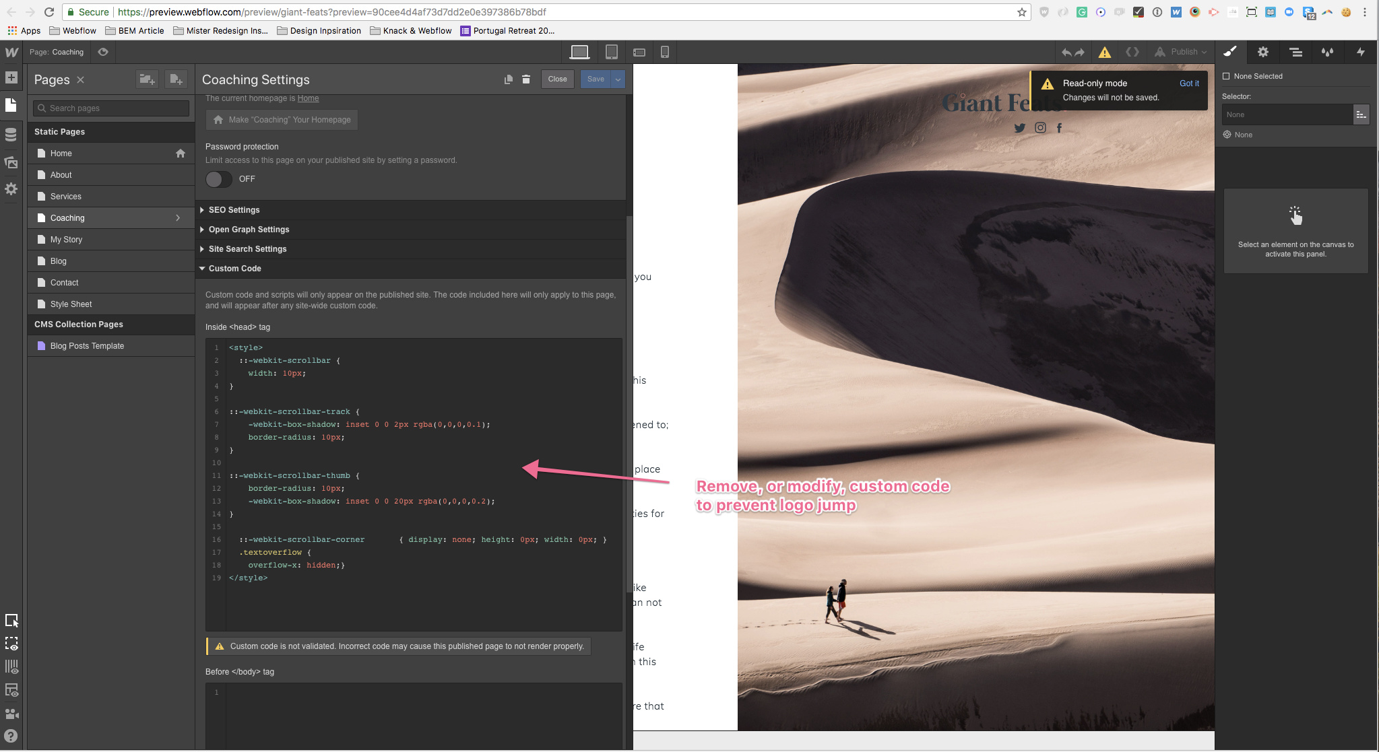Expand Open Graph Settings section
1379x752 pixels.
pos(249,230)
